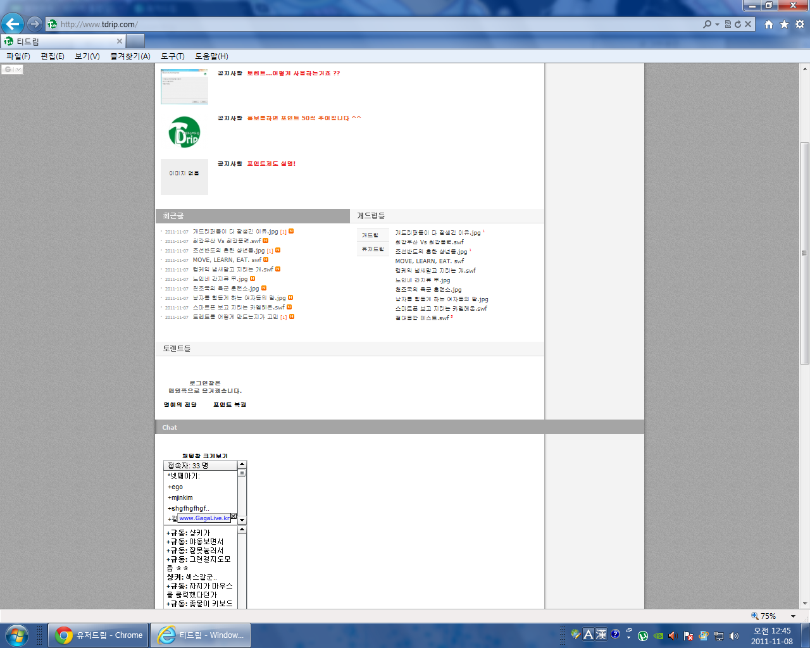Open the Tools gear icon
The width and height of the screenshot is (810, 648).
800,24
